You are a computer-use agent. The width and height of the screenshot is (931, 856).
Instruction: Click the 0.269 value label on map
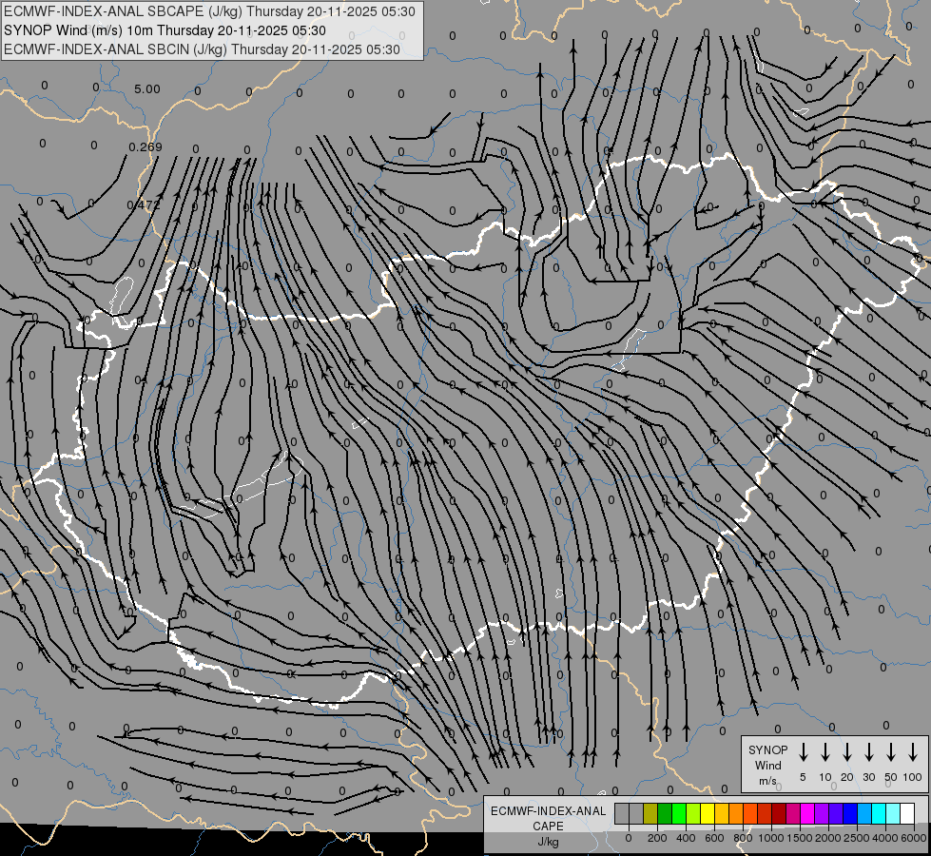[145, 146]
